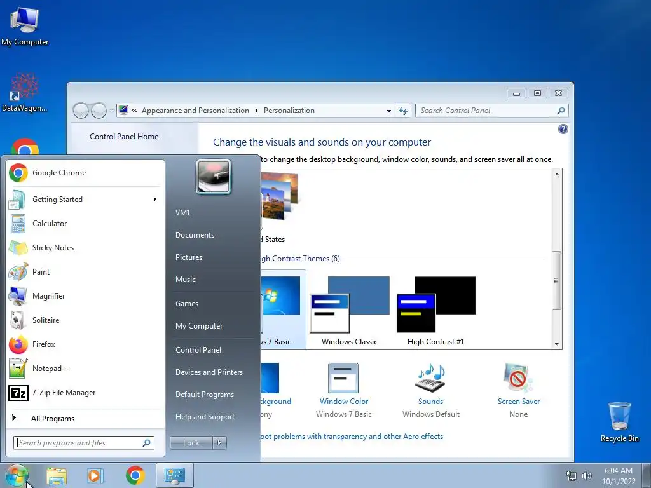Open Devices and Printers

tap(209, 372)
